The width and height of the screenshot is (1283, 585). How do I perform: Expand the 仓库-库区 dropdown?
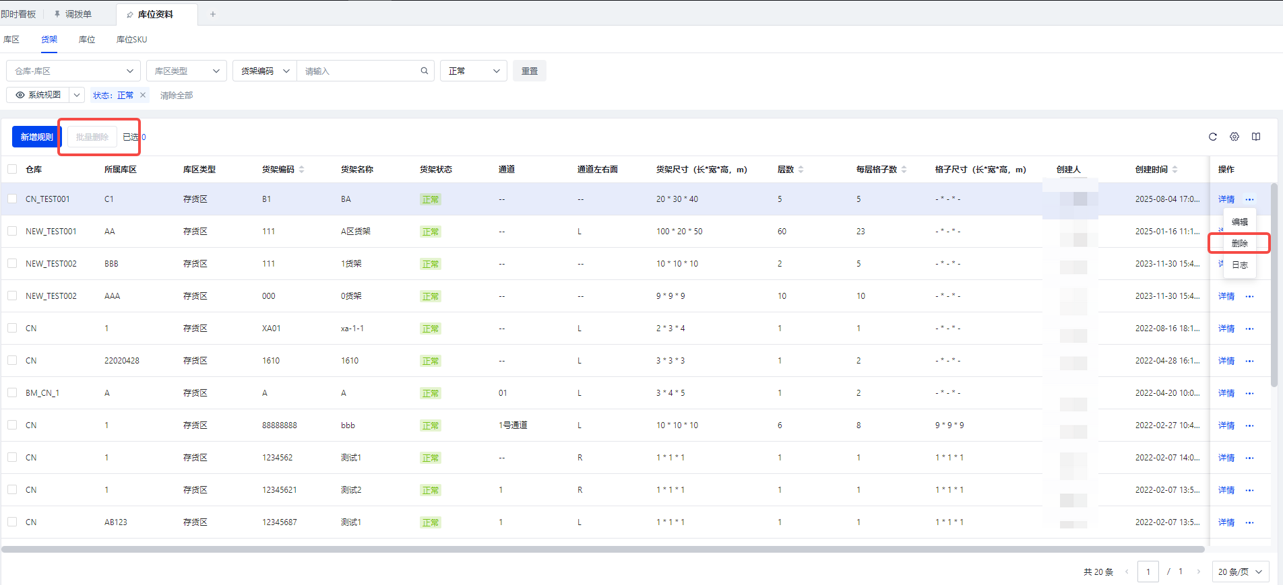coord(73,71)
